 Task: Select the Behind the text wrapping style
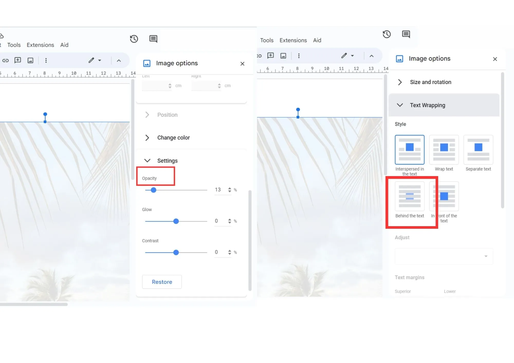pyautogui.click(x=409, y=196)
